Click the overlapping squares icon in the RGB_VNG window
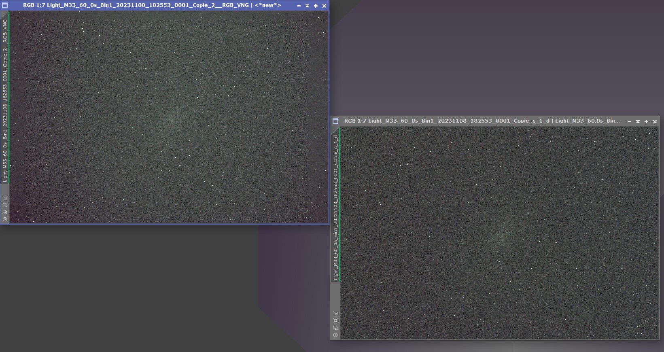Viewport: 664px width, 352px height. [5, 212]
